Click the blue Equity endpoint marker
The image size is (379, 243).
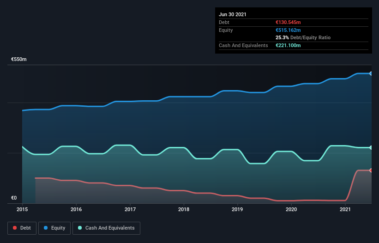coord(371,73)
